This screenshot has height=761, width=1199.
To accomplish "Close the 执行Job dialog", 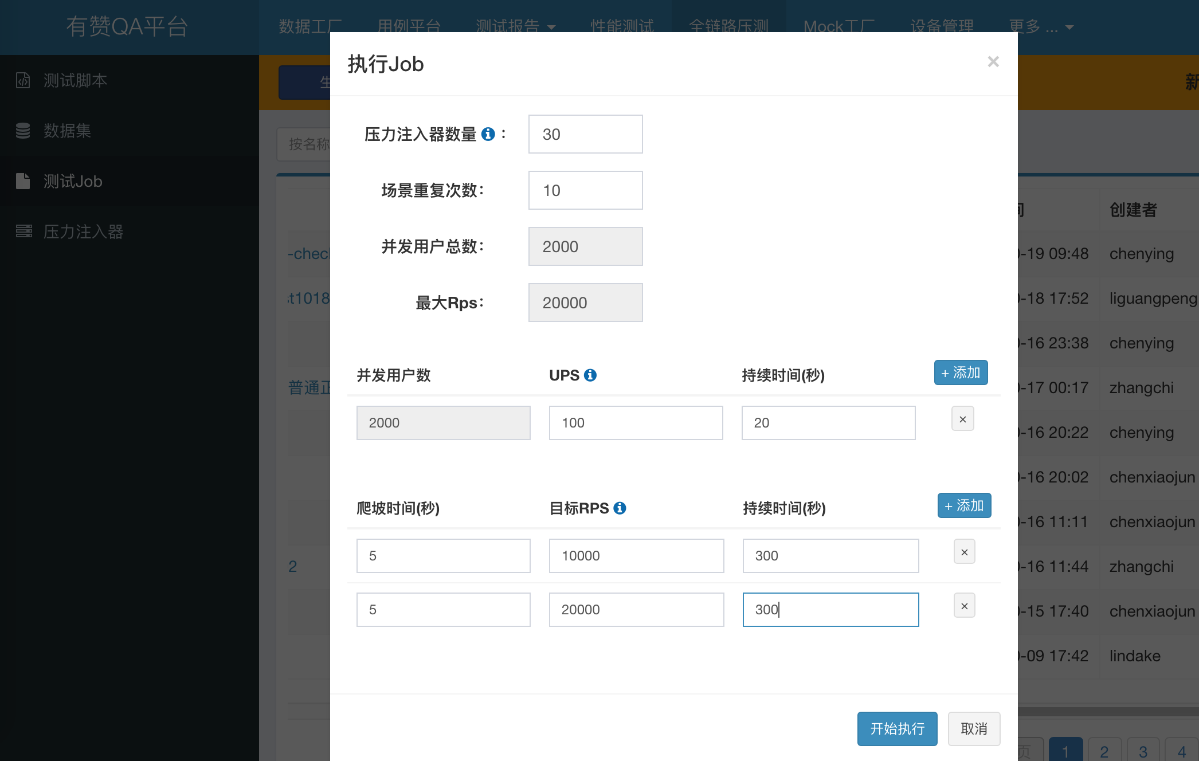I will click(x=993, y=62).
